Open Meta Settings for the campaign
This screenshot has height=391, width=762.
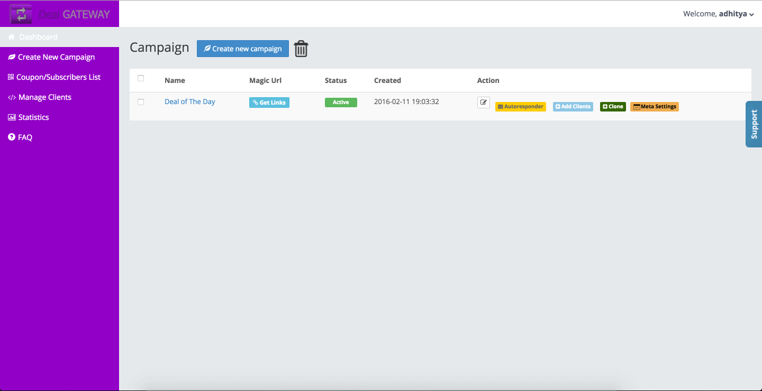tap(654, 107)
